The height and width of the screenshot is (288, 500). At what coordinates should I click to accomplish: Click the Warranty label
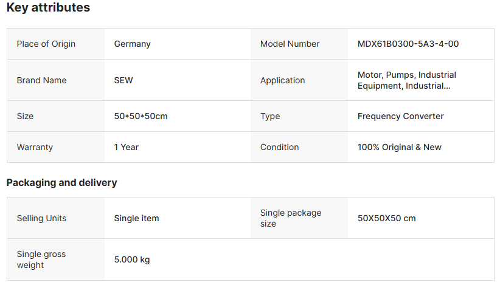35,147
